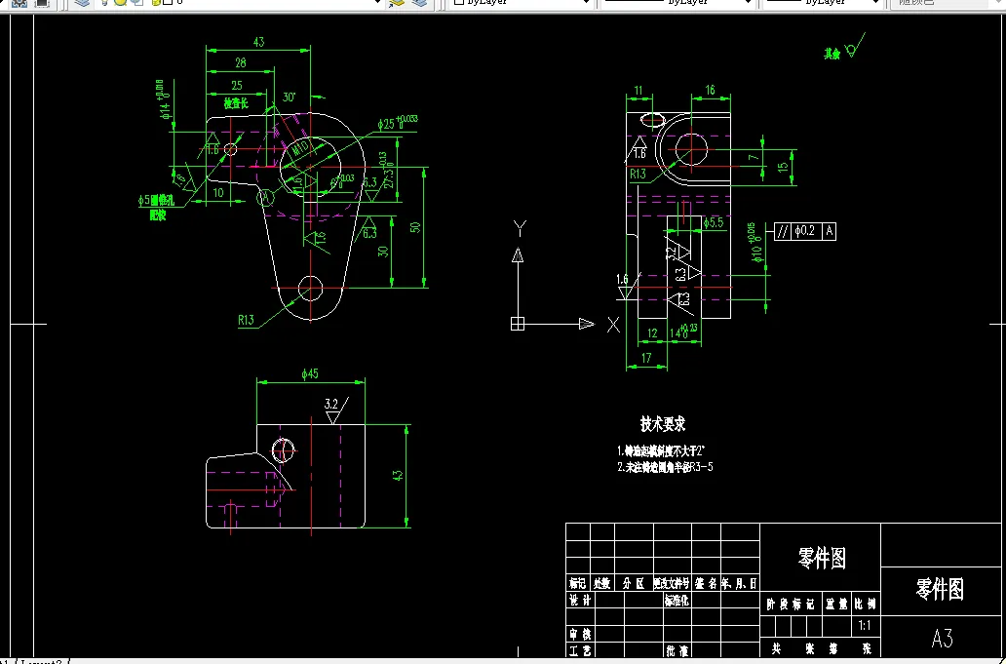Select the 分区 header cell
Viewport: 1006px width, 664px height.
[634, 583]
